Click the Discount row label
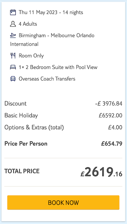 pyautogui.click(x=15, y=103)
